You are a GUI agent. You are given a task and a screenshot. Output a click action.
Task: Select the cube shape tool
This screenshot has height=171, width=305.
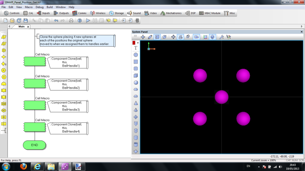coord(136,75)
